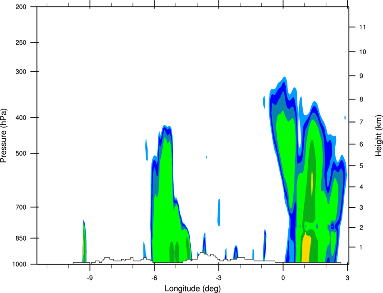Viewport: 383px width, 293px height.
Task: Click the 500 pressure tick label
Action: (21, 153)
